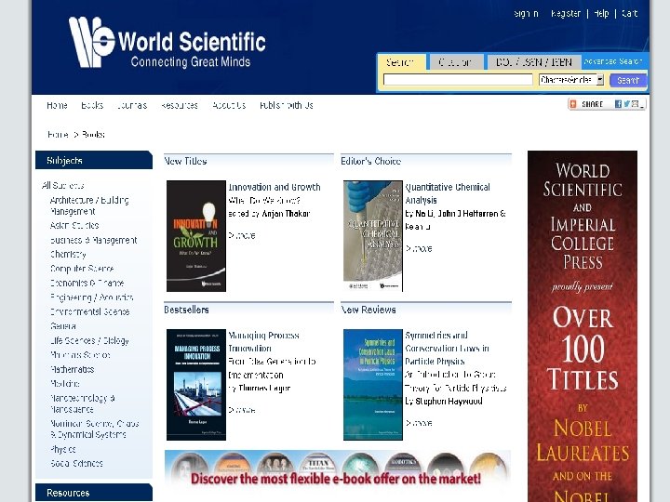Select Life Sciences / Biology subject
Image resolution: width=670 pixels, height=502 pixels.
89,340
